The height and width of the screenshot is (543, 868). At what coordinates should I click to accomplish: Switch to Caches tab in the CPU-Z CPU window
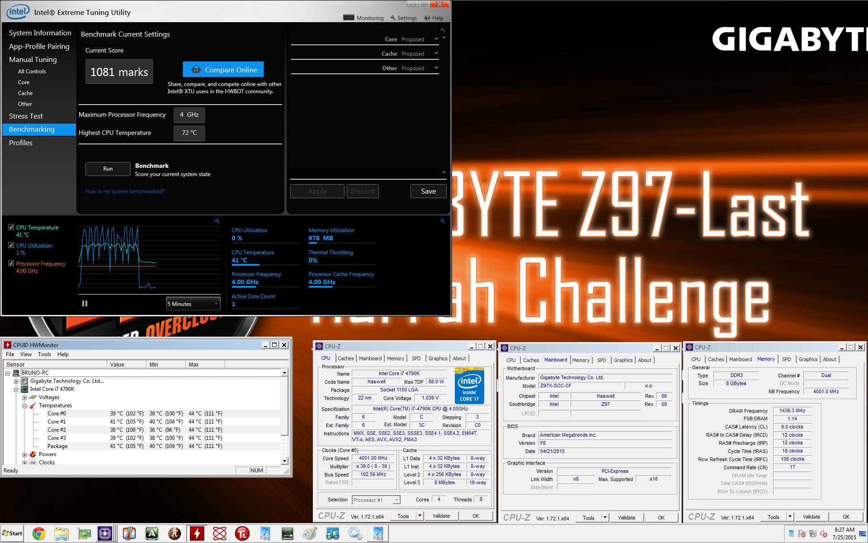[346, 358]
